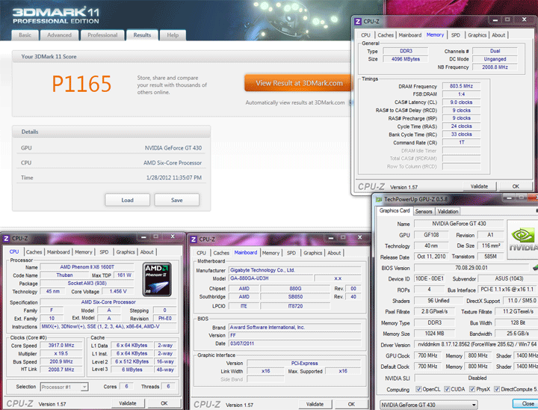Click the Load button in 3DMark Details
This screenshot has width=538, height=410.
(127, 200)
